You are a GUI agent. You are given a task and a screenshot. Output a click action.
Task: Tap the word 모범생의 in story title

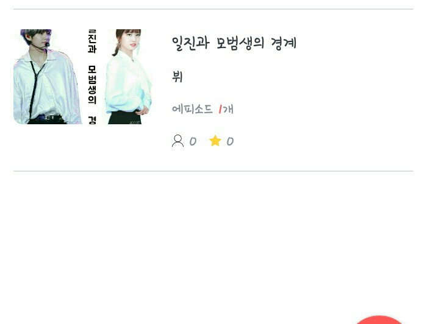pos(240,43)
